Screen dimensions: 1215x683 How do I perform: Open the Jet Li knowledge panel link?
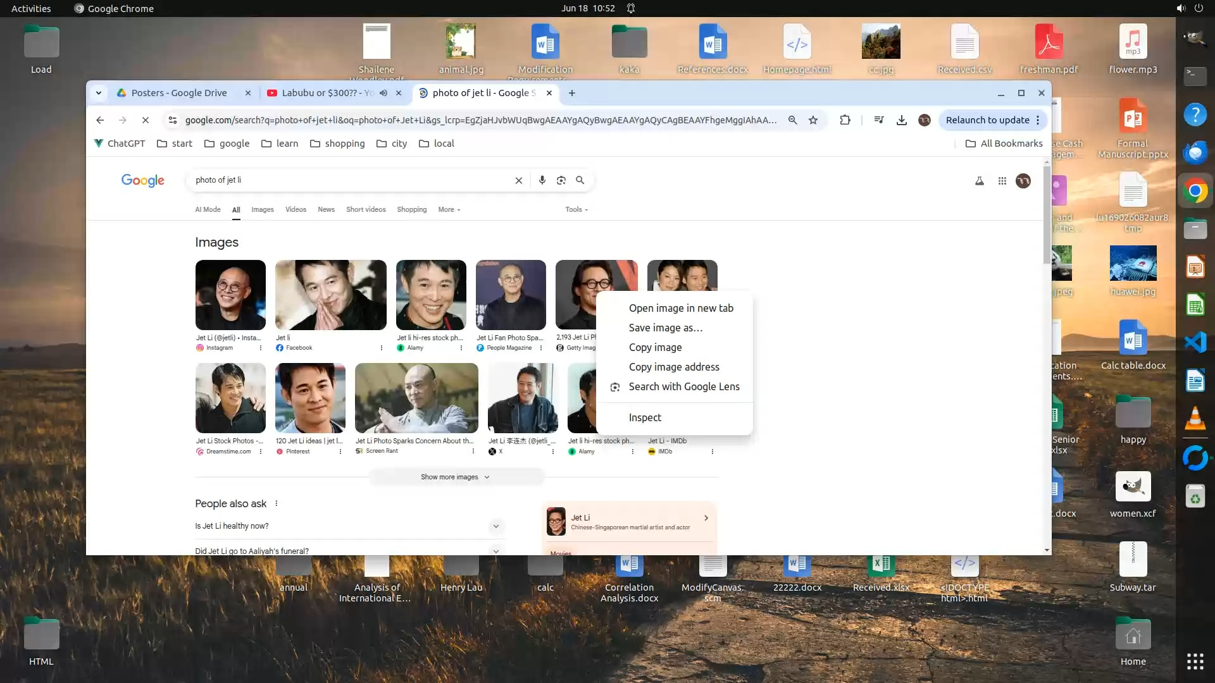coord(629,522)
